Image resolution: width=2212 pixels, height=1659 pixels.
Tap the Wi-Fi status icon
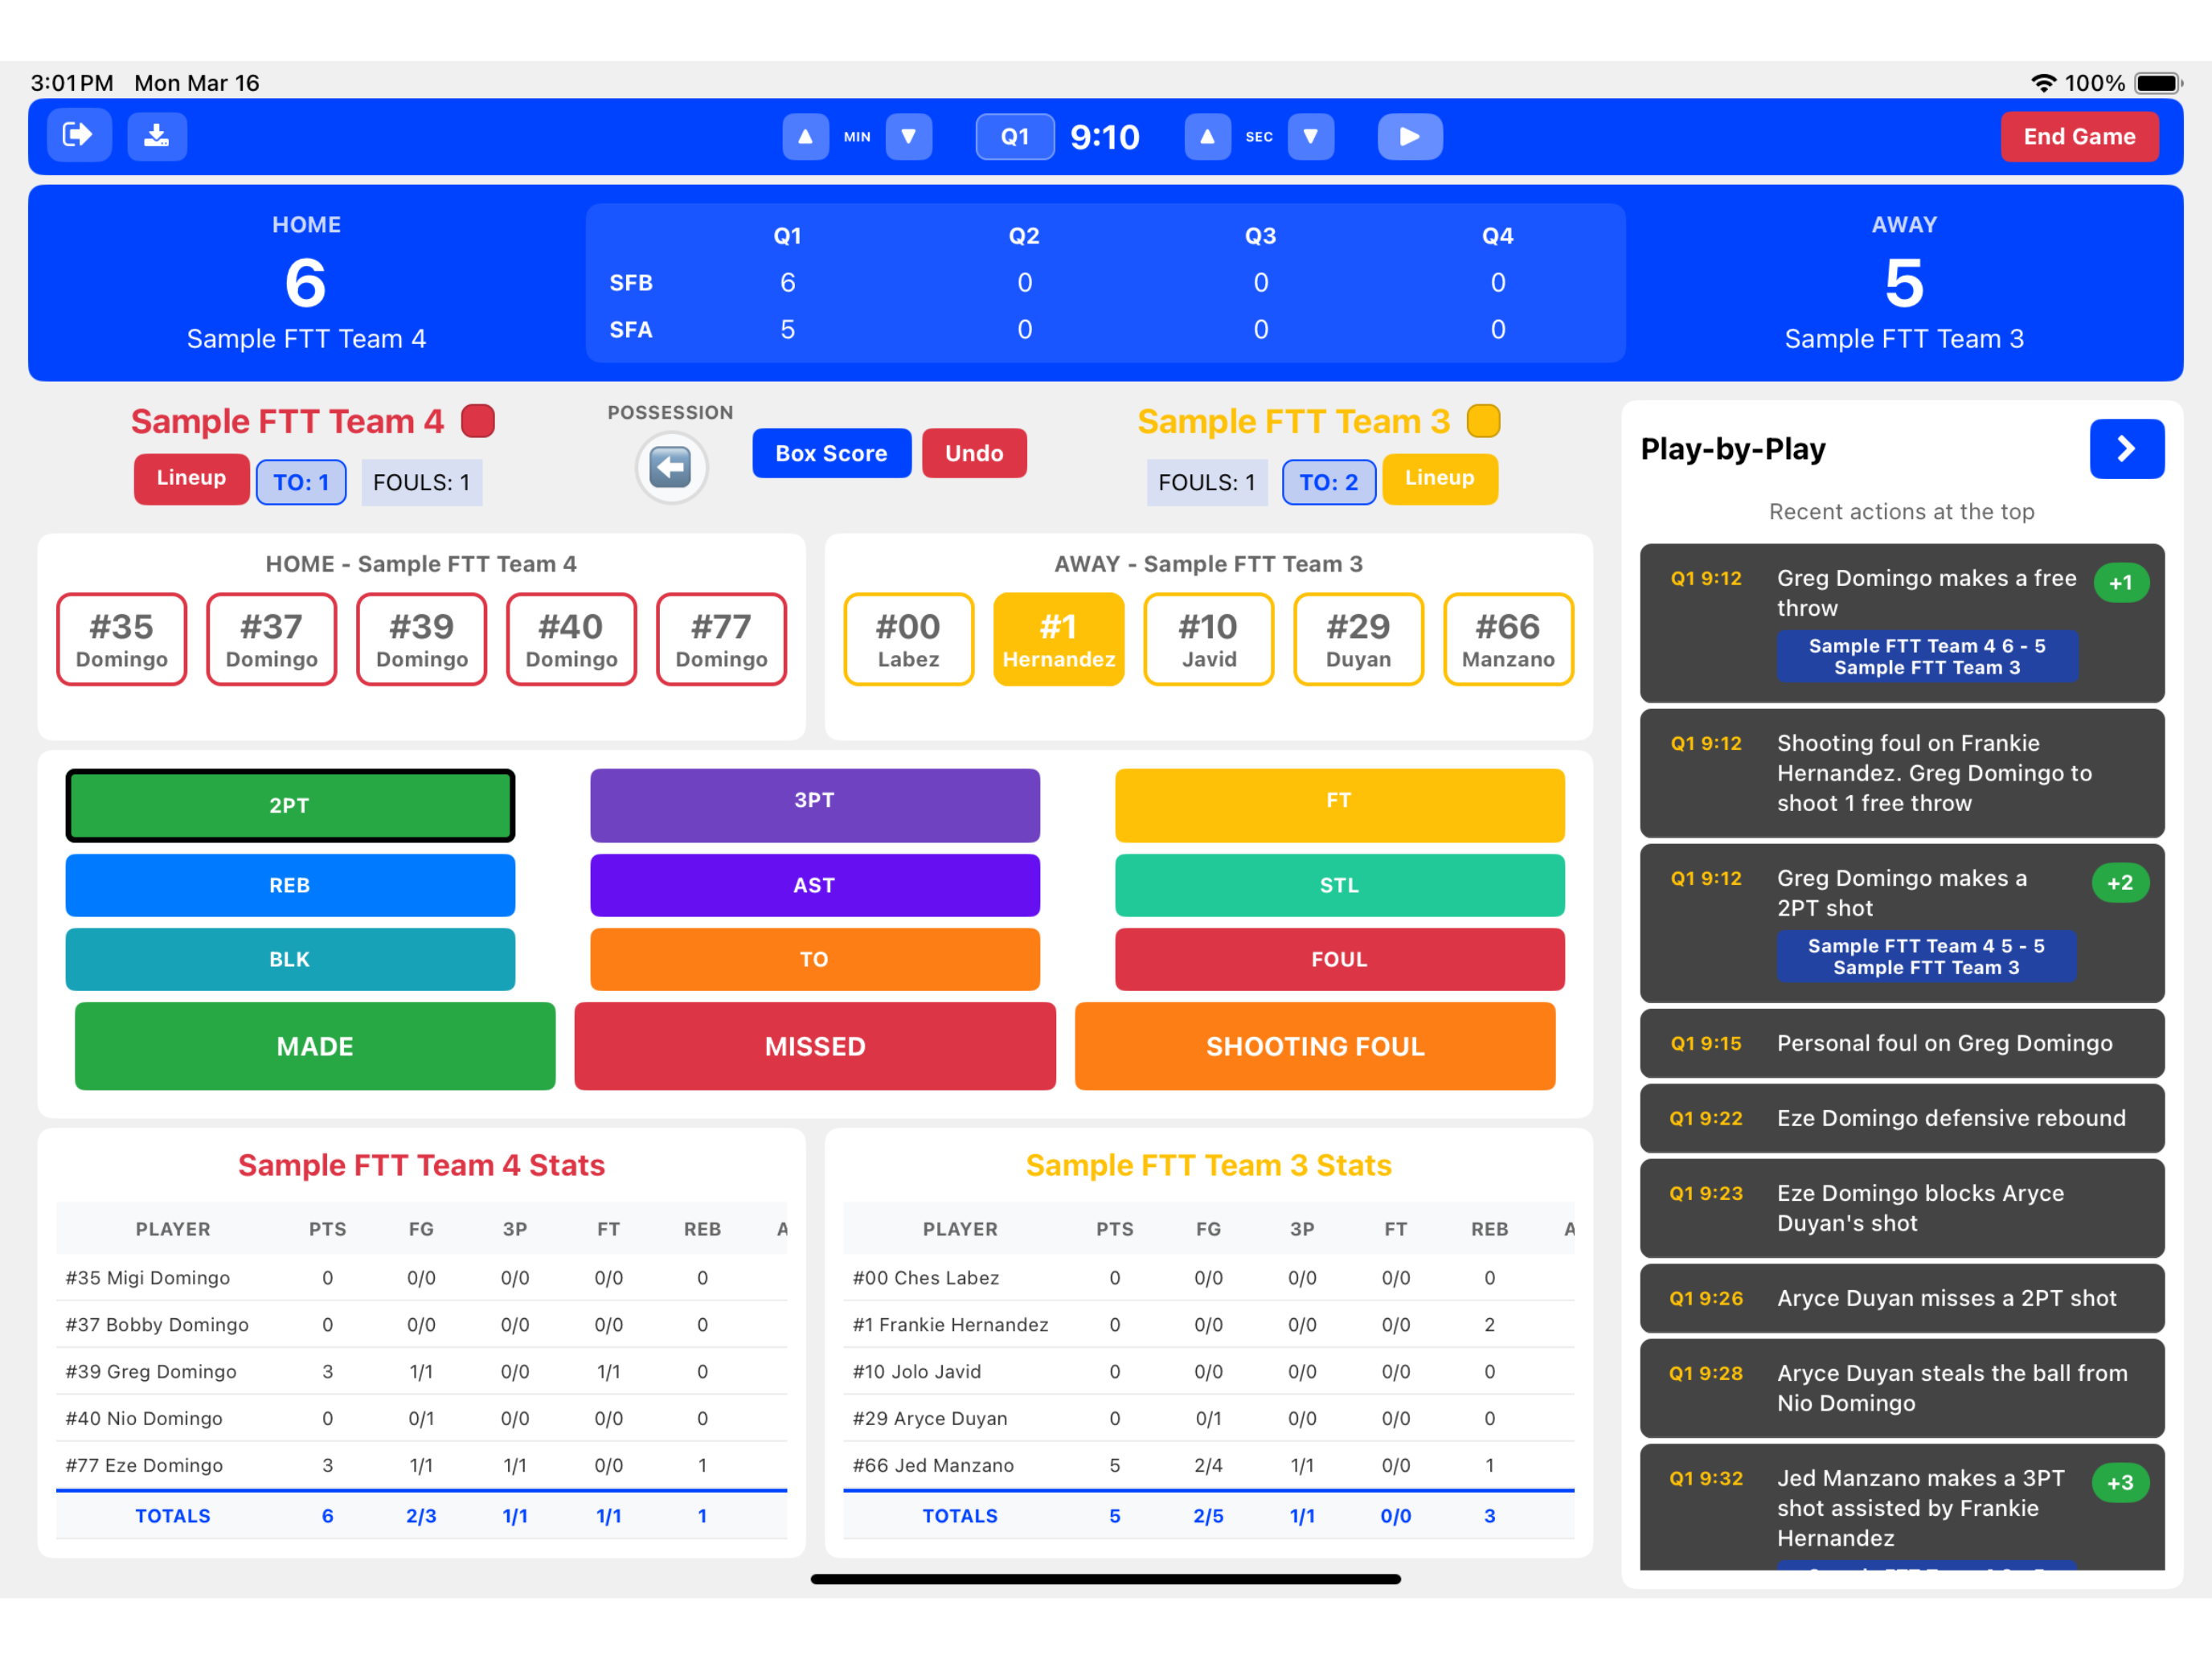coord(2043,83)
